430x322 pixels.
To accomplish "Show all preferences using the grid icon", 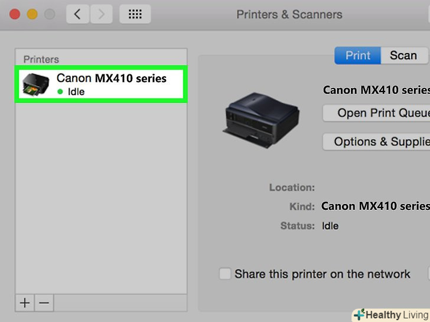I will coord(135,14).
